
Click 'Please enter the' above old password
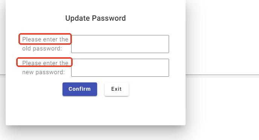click(x=45, y=39)
